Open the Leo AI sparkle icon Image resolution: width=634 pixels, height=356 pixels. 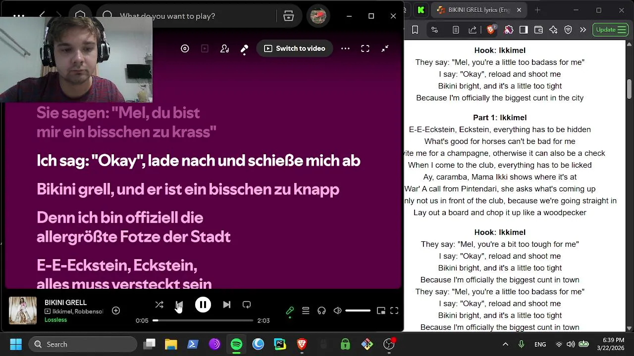pos(553,30)
